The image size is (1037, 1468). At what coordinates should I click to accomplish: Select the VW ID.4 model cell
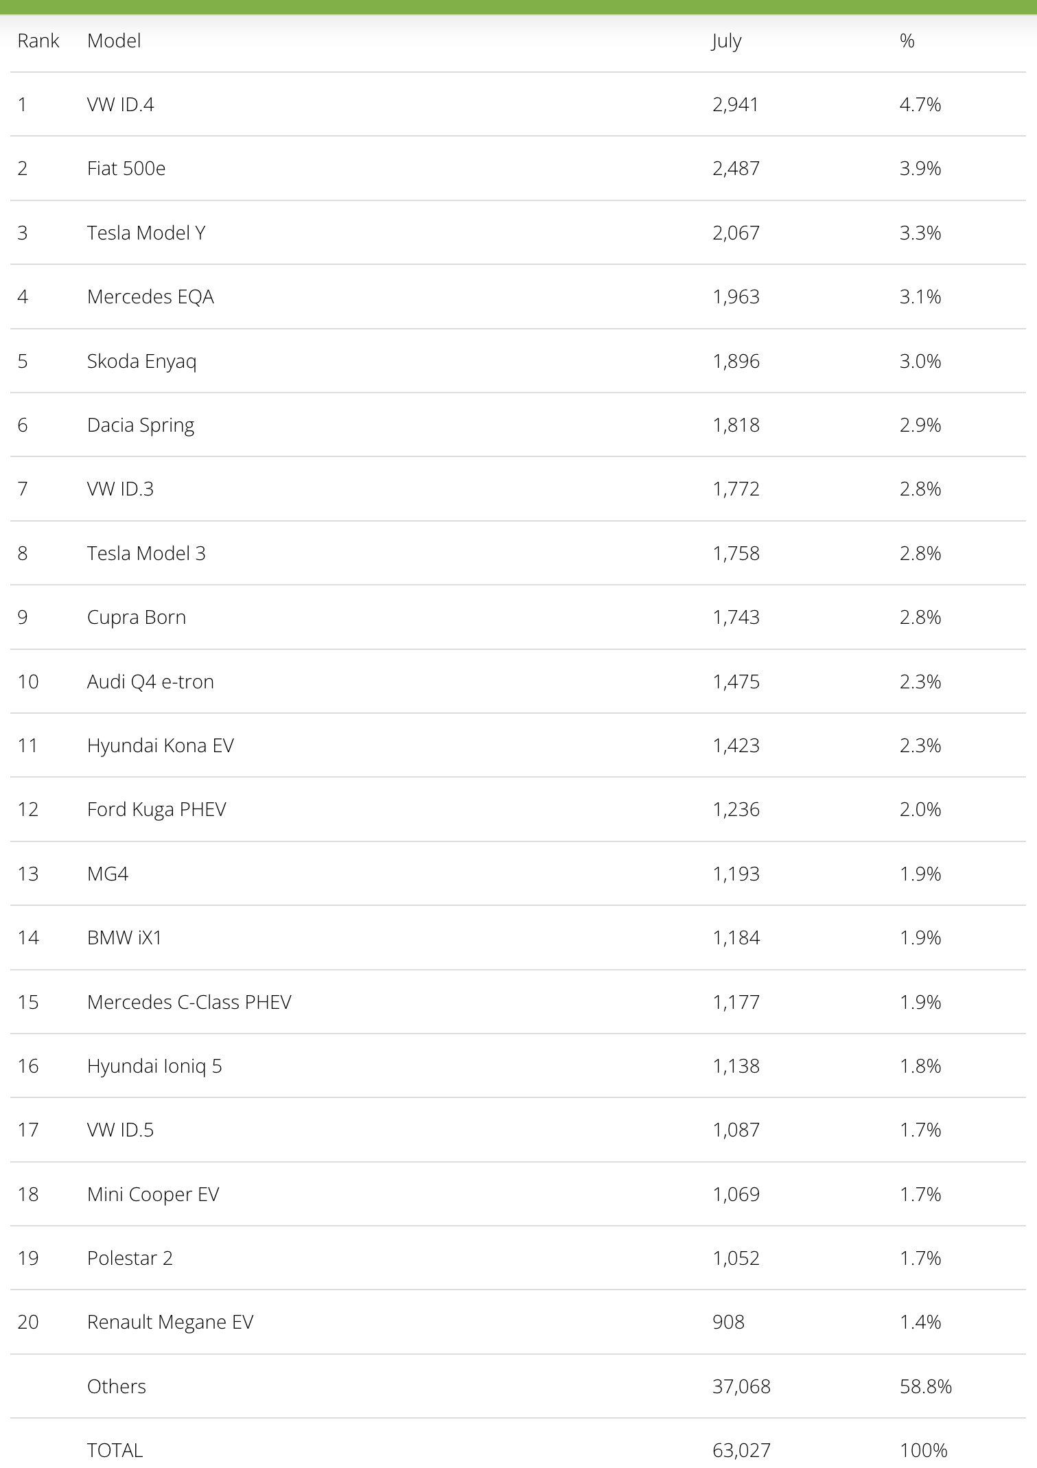tap(120, 104)
